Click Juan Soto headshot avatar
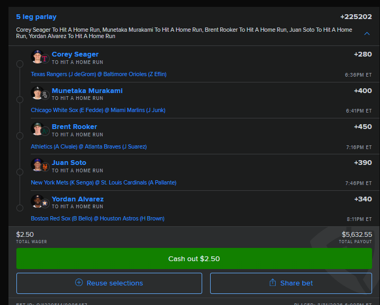 click(37, 165)
